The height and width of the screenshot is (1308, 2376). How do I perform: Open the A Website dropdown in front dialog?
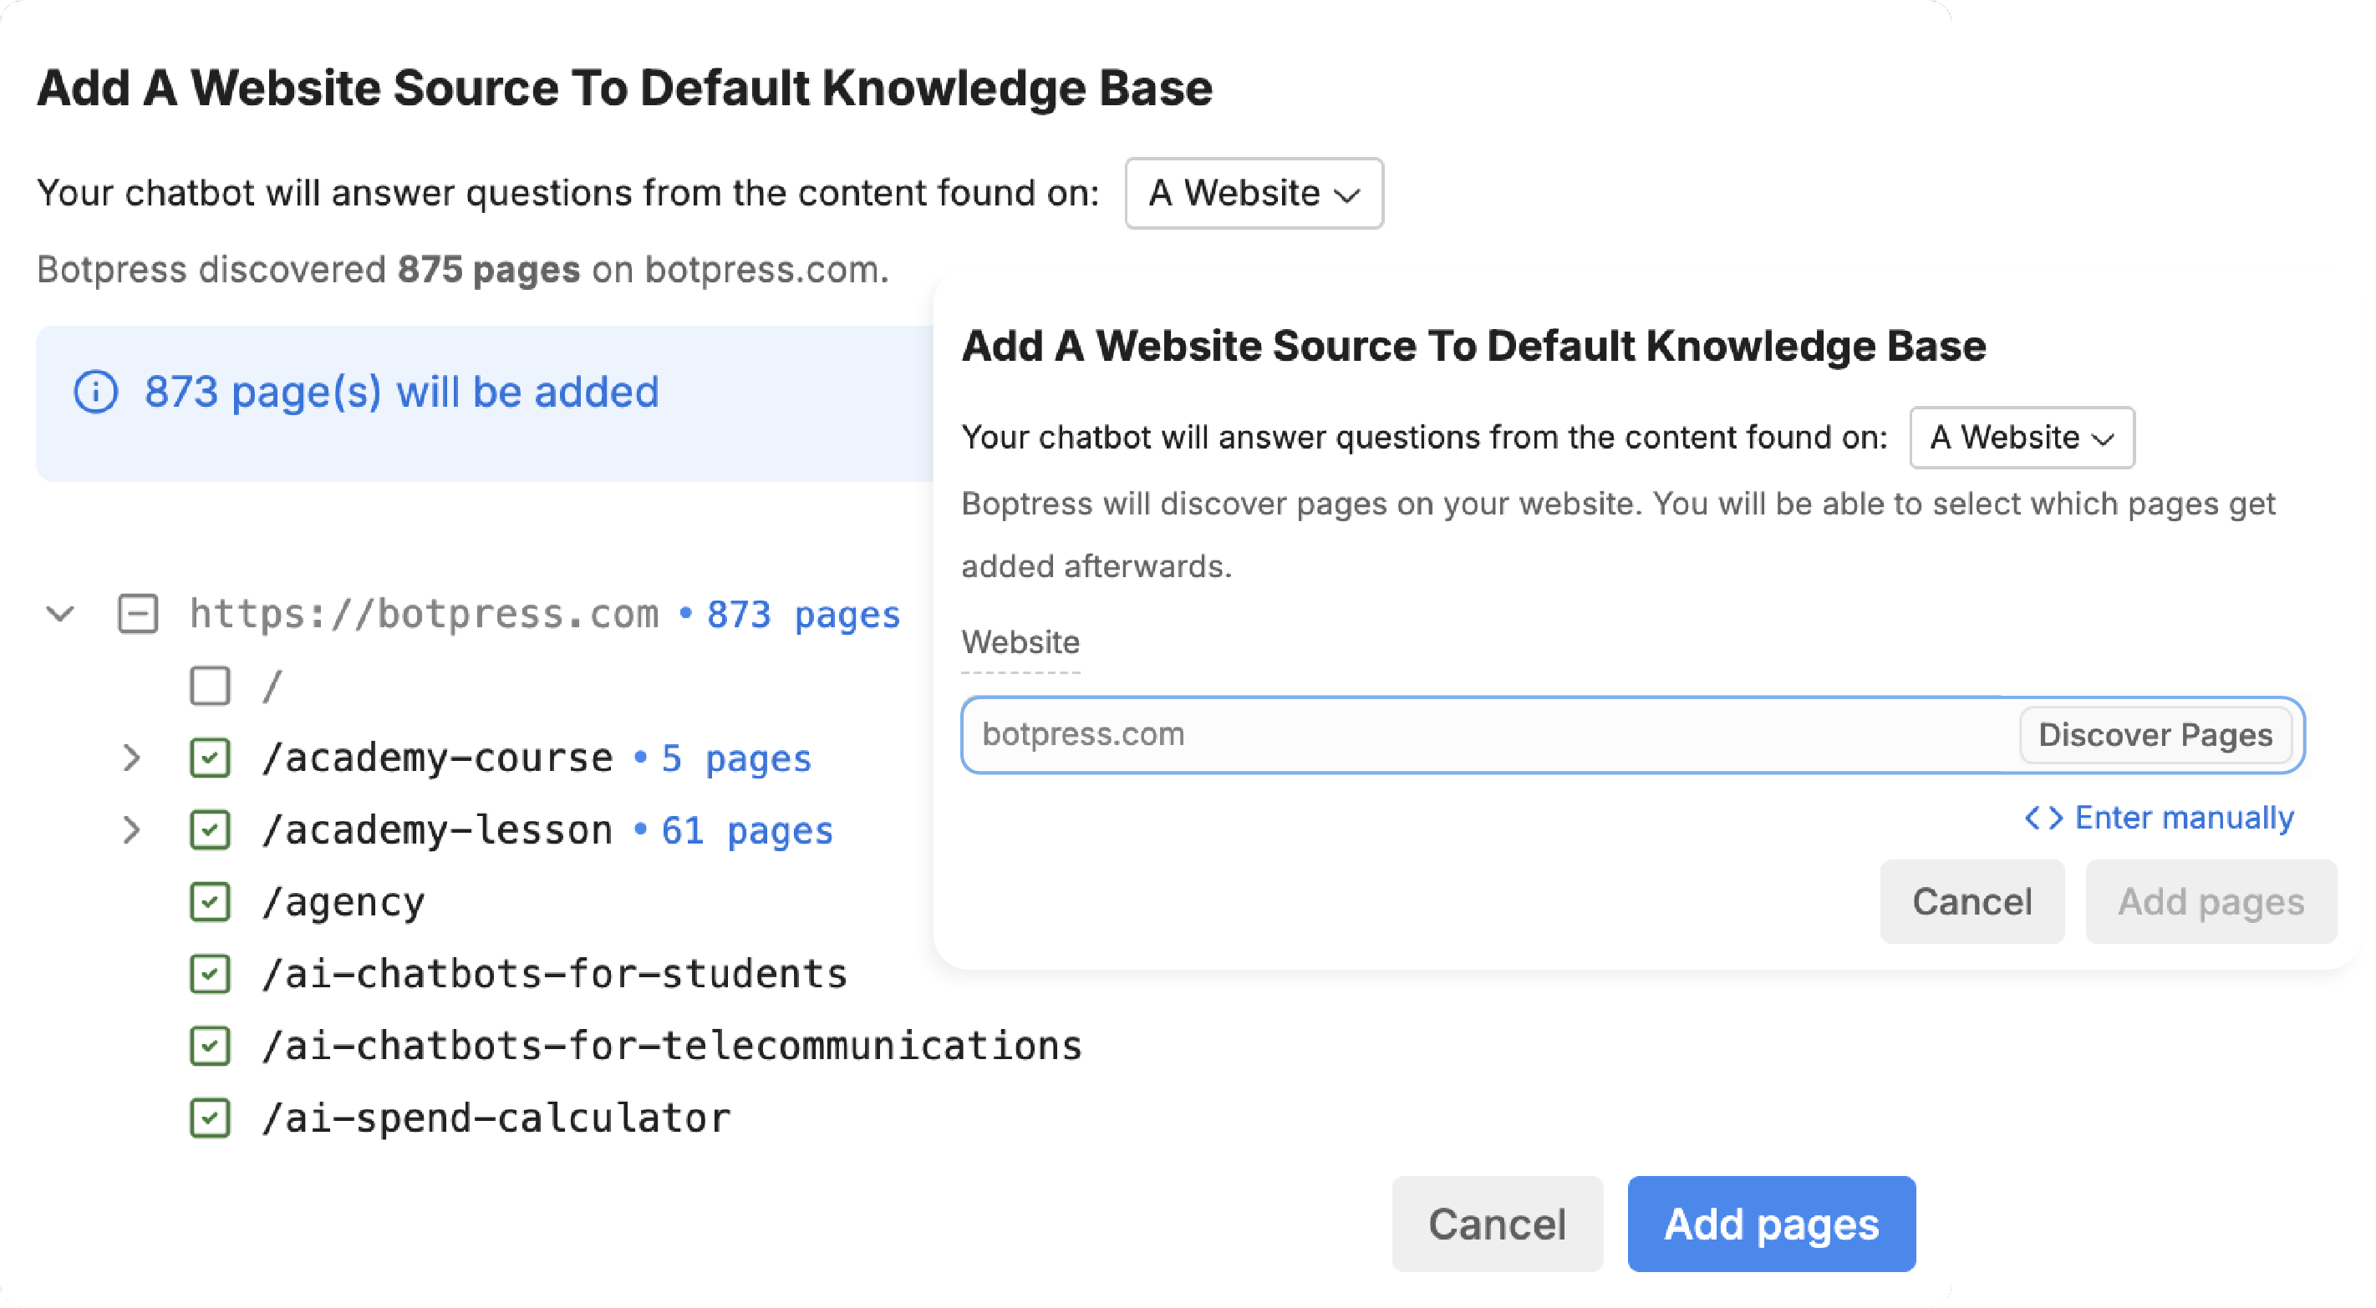coord(2021,438)
